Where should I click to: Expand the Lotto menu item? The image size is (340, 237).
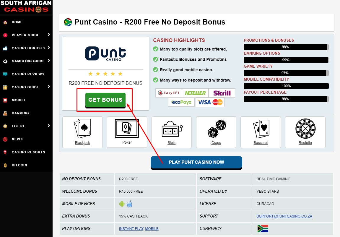click(x=26, y=126)
